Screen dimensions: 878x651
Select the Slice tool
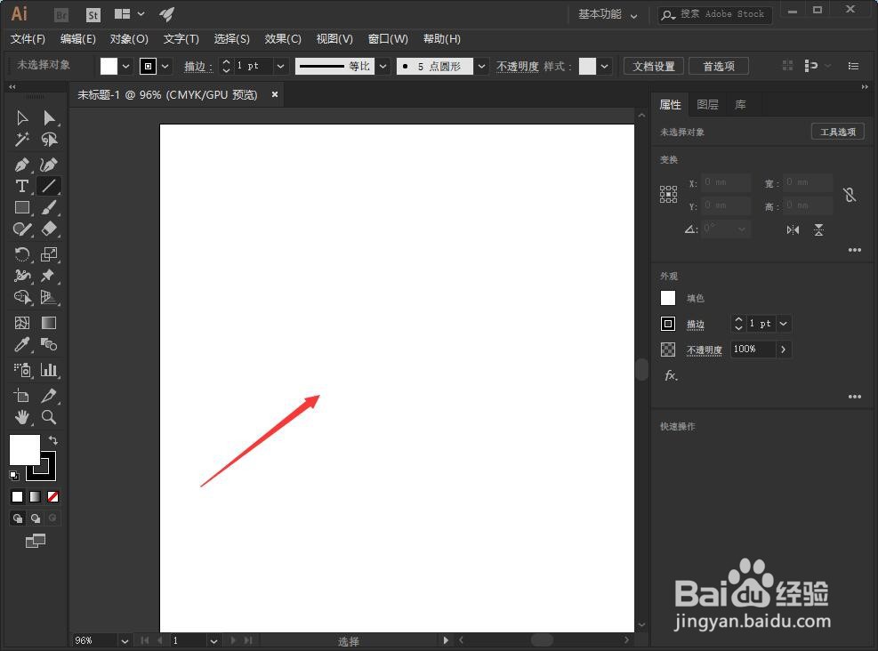(49, 396)
